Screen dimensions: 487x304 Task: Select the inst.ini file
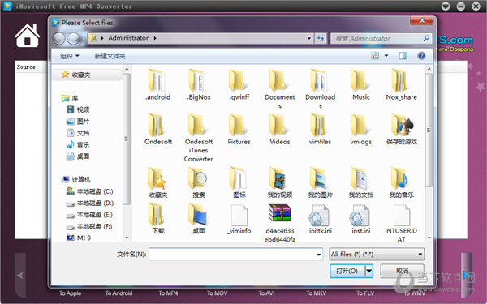pos(361,219)
